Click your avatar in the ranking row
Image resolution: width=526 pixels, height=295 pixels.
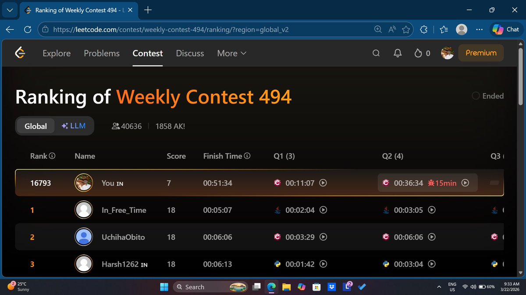(84, 183)
